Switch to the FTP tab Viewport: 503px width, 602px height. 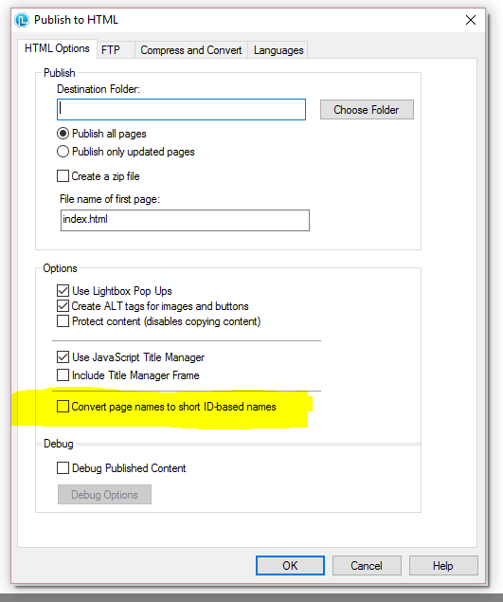pyautogui.click(x=111, y=50)
